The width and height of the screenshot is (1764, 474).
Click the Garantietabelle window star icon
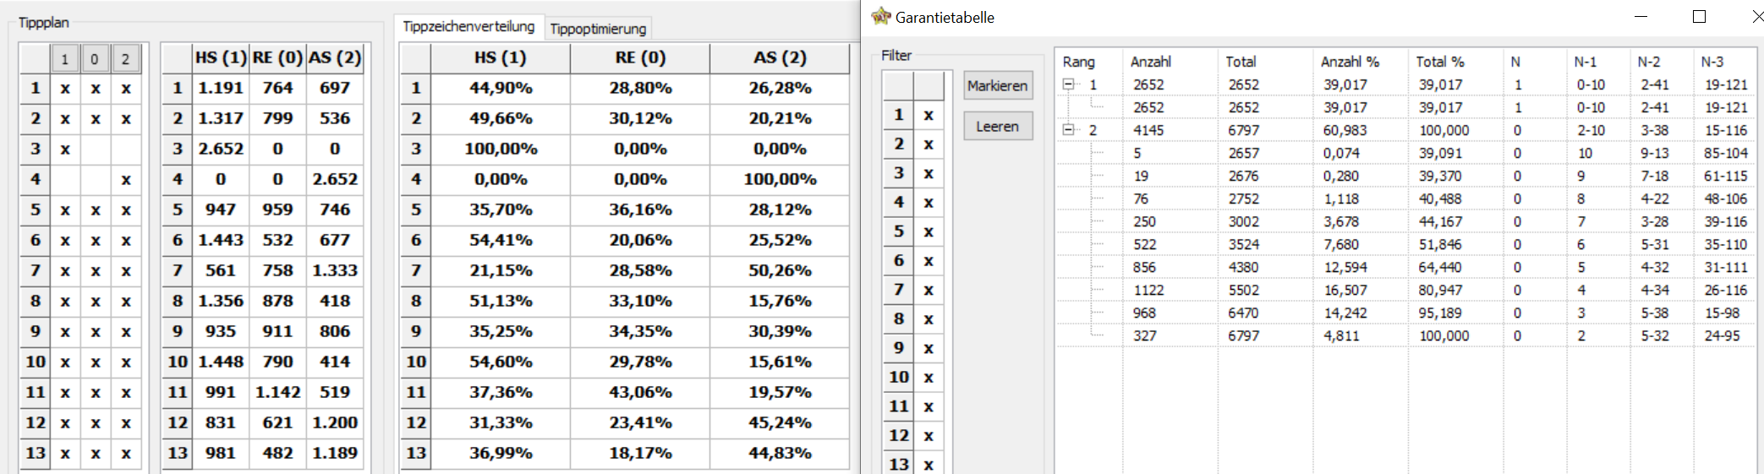880,16
